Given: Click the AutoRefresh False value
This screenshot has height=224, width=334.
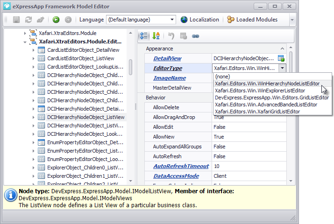Looking at the screenshot, I should [x=249, y=156].
